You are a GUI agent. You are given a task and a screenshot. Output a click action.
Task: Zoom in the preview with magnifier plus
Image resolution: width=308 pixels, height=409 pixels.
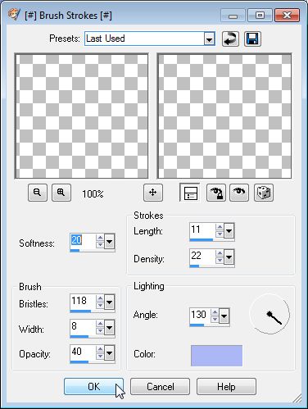point(61,193)
